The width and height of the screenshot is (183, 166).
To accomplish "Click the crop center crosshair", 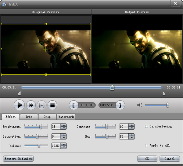I will 46,49.
